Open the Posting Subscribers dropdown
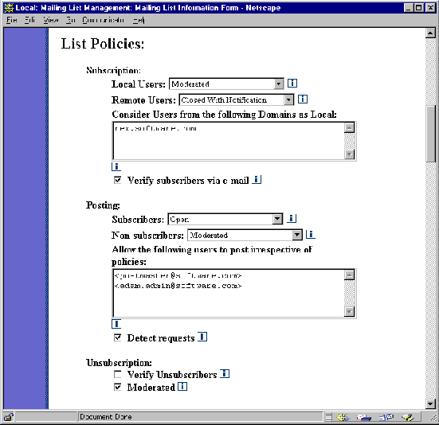The height and width of the screenshot is (425, 439). (225, 219)
